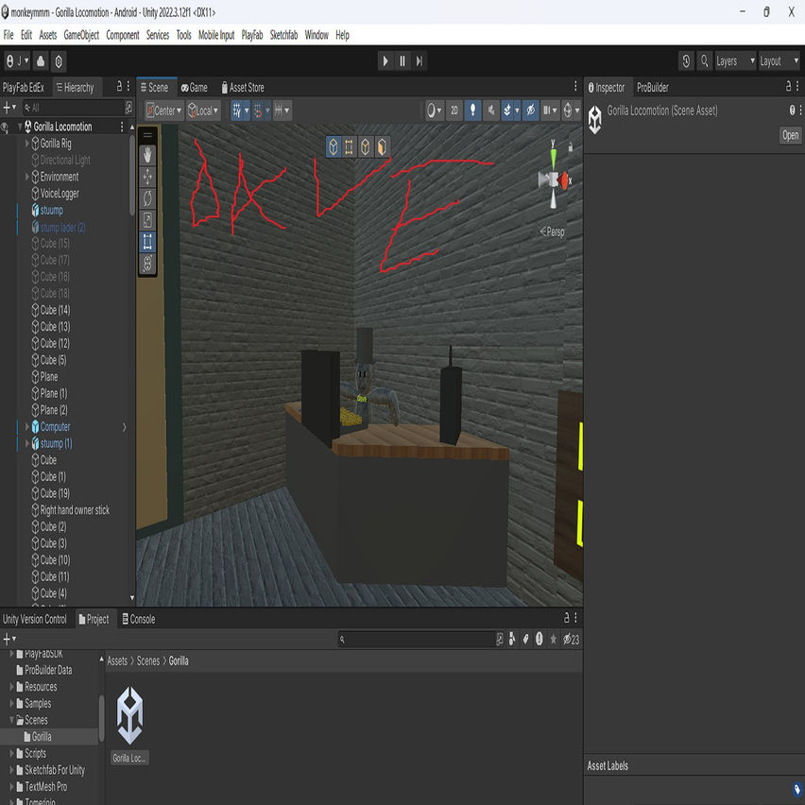The width and height of the screenshot is (805, 805).
Task: Select ProBuilder edge selection mode
Action: coord(365,146)
